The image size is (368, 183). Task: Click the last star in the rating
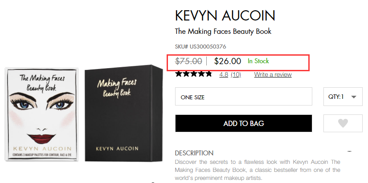(x=209, y=74)
